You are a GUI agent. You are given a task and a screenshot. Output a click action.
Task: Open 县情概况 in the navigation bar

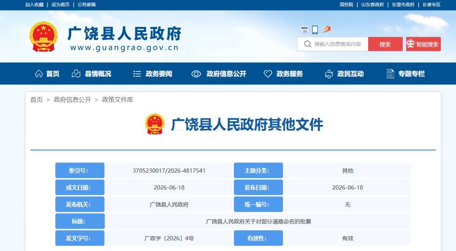pos(98,74)
